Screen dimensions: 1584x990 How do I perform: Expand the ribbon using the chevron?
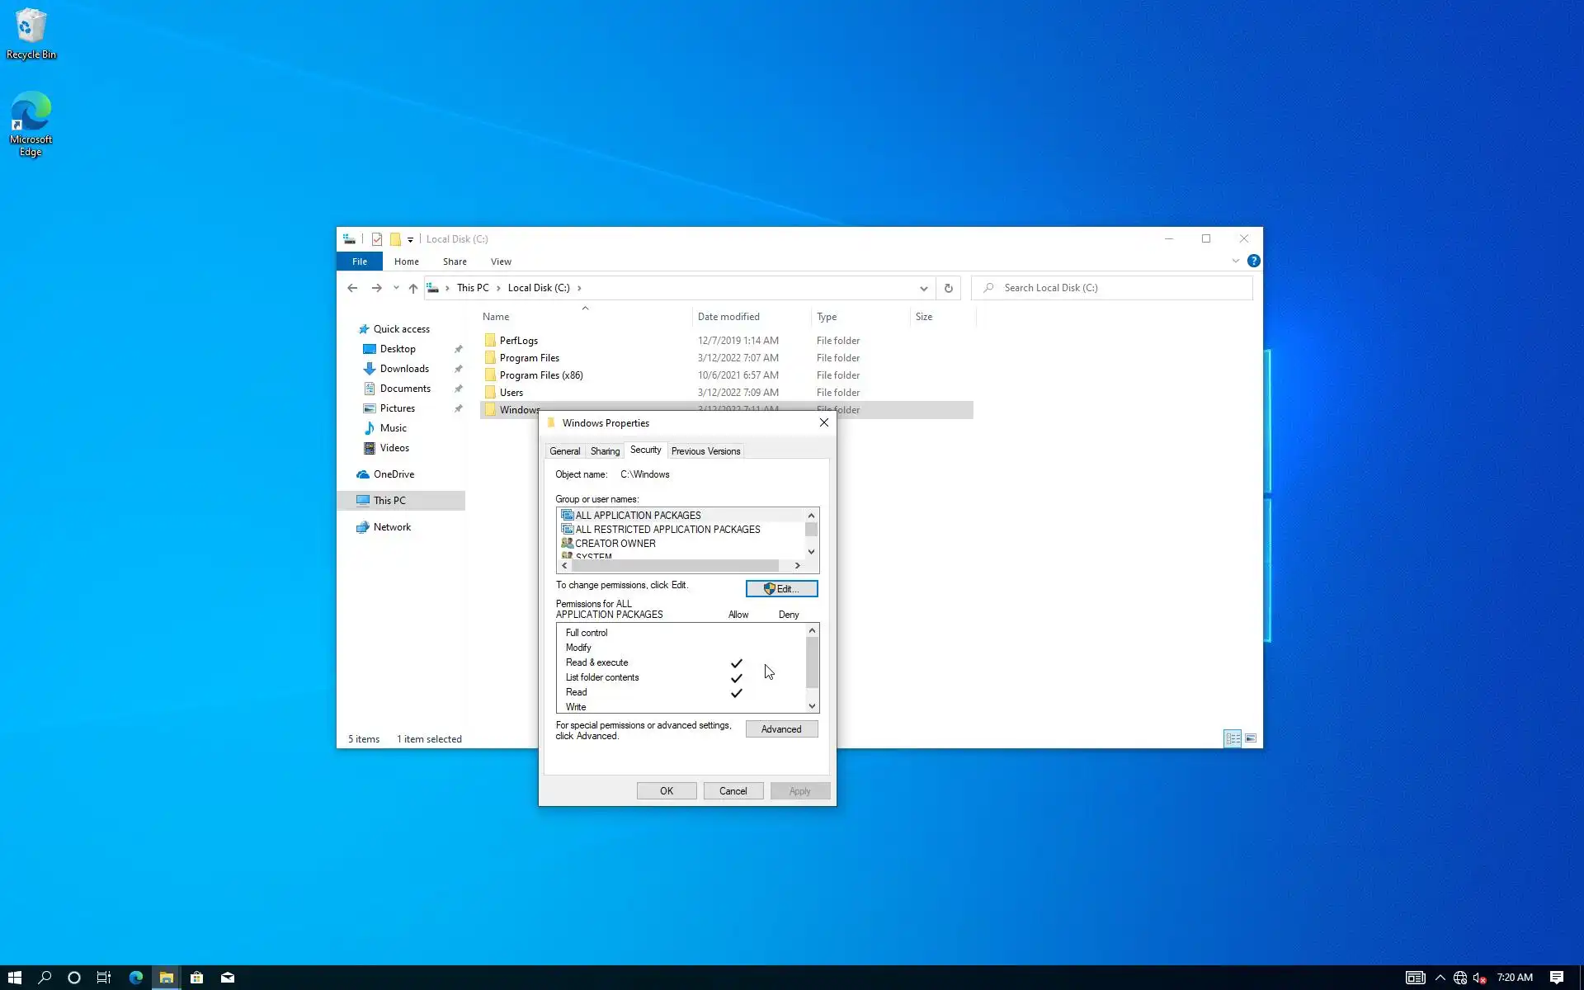click(x=1235, y=261)
